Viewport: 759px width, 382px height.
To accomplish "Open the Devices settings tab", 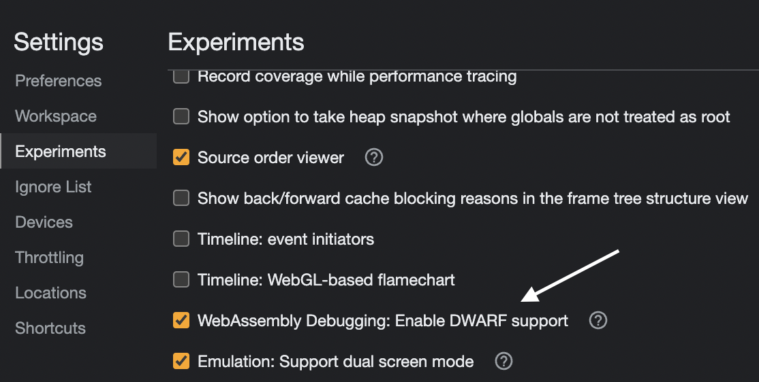I will point(44,222).
